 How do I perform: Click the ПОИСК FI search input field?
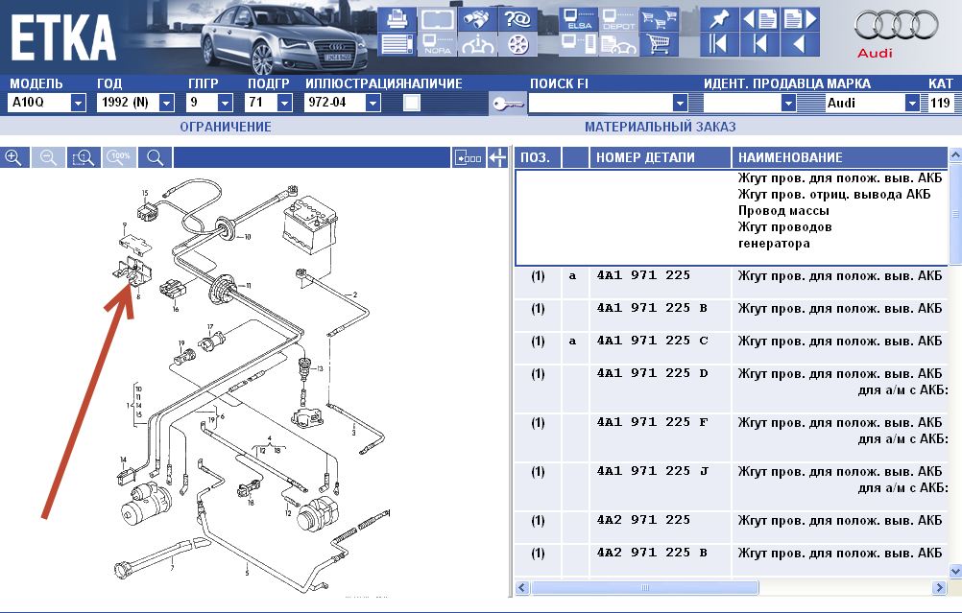(x=601, y=103)
